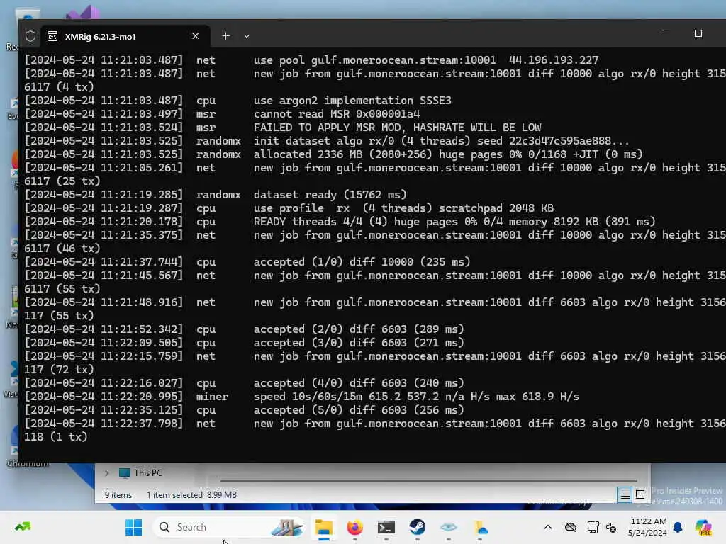The image size is (726, 544).
Task: Open a new terminal tab
Action: (225, 36)
